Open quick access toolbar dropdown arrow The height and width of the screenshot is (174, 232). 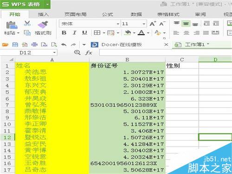point(84,45)
